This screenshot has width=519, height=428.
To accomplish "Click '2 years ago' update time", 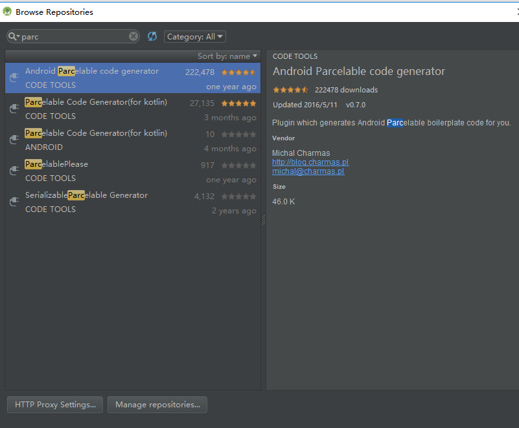I will click(234, 211).
